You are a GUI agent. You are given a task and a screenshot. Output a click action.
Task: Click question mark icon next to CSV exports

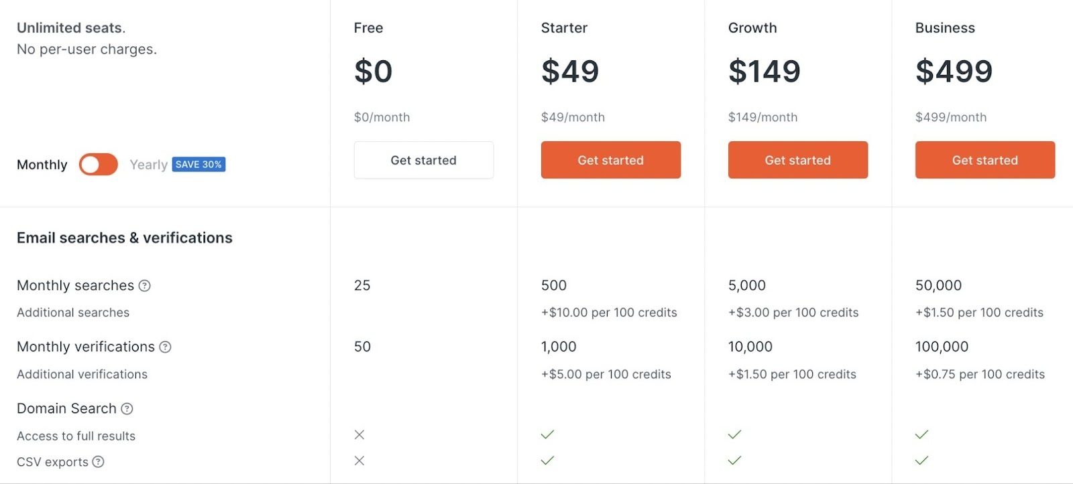(x=98, y=462)
